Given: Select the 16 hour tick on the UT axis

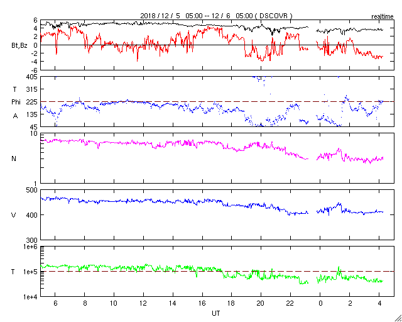Looking at the screenshot, I should coord(202,304).
